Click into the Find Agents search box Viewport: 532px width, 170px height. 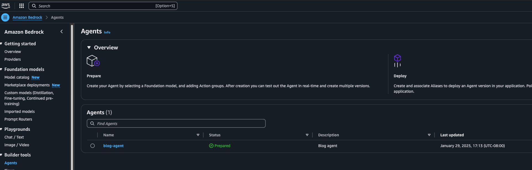pos(176,123)
